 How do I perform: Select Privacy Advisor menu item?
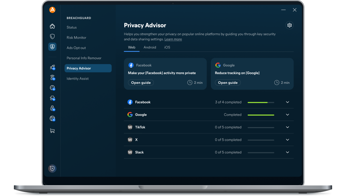(x=88, y=68)
